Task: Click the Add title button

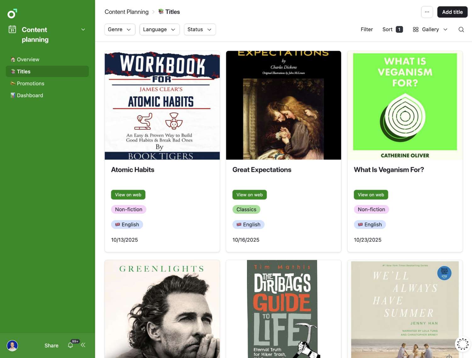Action: (452, 12)
